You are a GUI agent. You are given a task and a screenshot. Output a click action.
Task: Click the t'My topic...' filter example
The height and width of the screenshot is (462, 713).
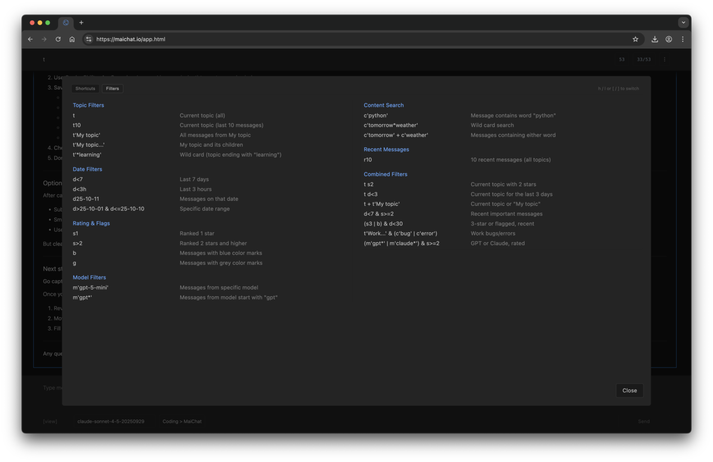coord(88,145)
